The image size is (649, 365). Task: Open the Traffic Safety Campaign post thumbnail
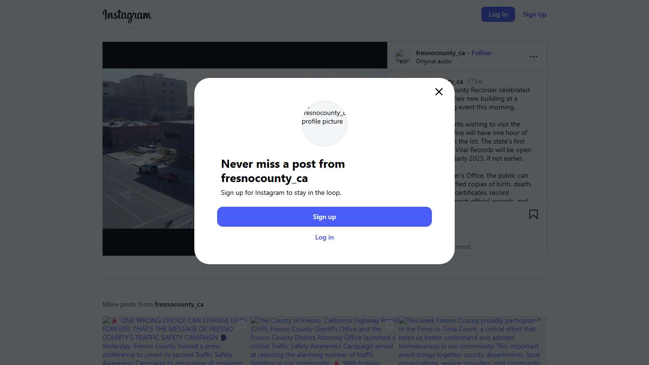[x=175, y=340]
